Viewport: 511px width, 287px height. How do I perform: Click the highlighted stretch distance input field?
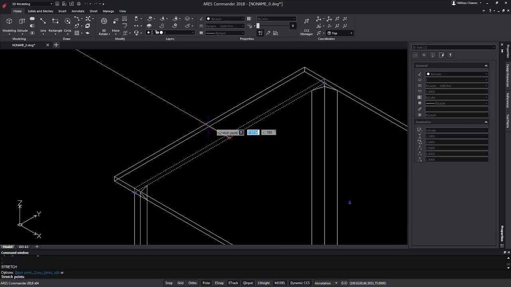click(253, 132)
